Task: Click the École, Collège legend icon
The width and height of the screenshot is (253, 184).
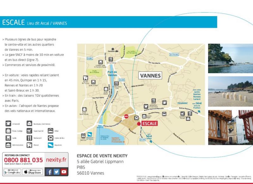Action: 9,131
